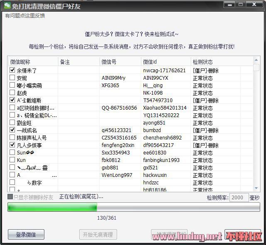Click the 正在检测(鸢尾花)... status text

pos(81,197)
